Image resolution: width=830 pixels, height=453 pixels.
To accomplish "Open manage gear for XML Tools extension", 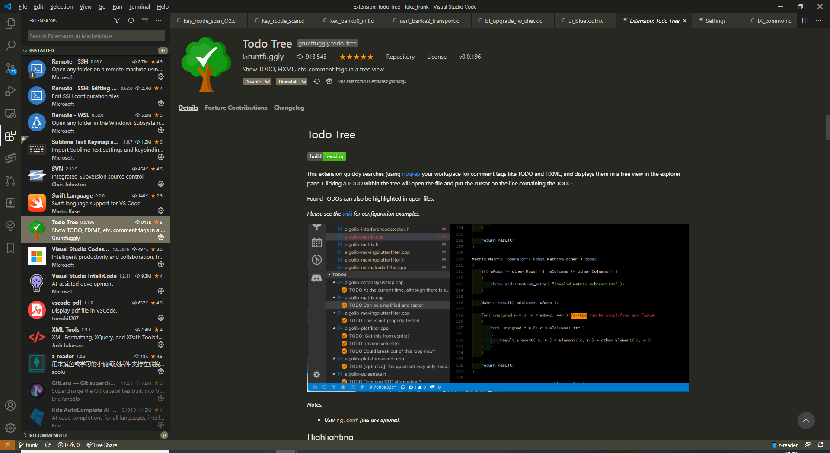I will 161,345.
